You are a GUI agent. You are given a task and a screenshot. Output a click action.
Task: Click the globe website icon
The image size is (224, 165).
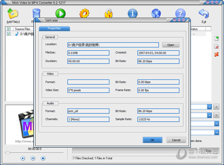(x=156, y=13)
